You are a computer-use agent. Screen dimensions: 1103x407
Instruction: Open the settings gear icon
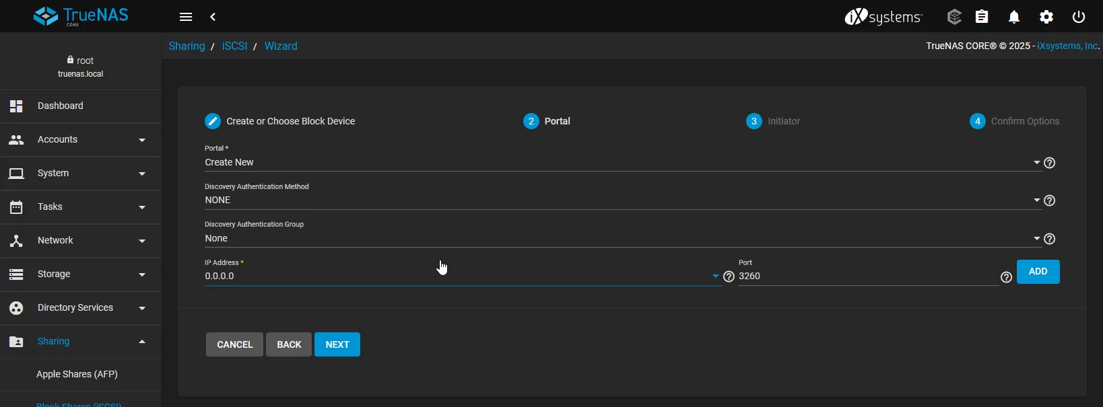coord(1046,17)
